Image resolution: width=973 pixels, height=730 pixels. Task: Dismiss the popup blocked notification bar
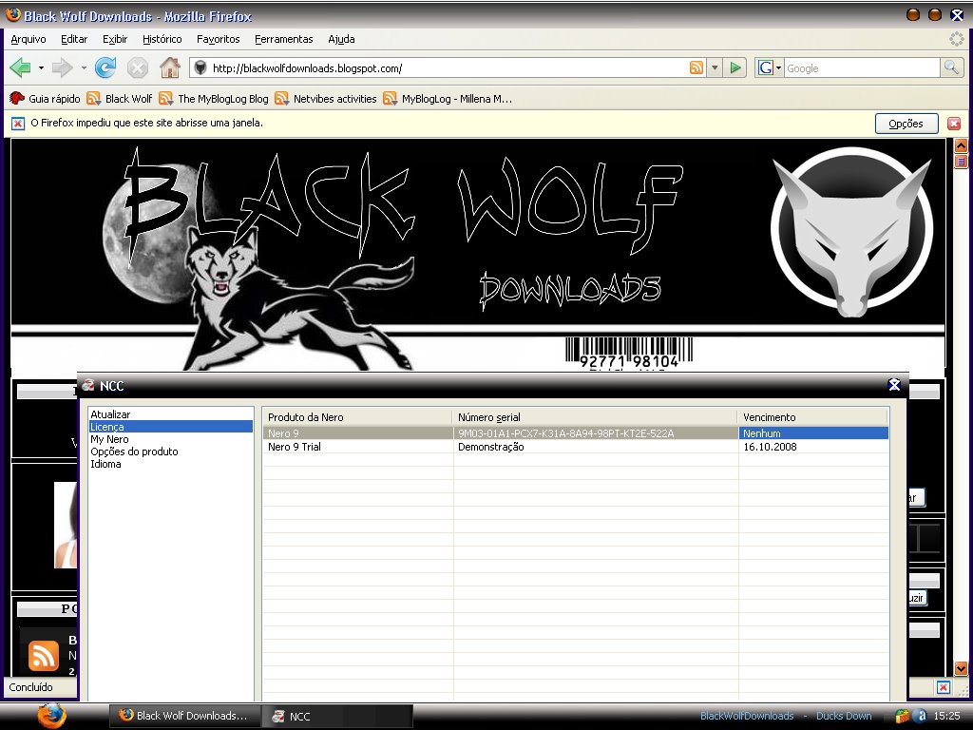click(954, 124)
